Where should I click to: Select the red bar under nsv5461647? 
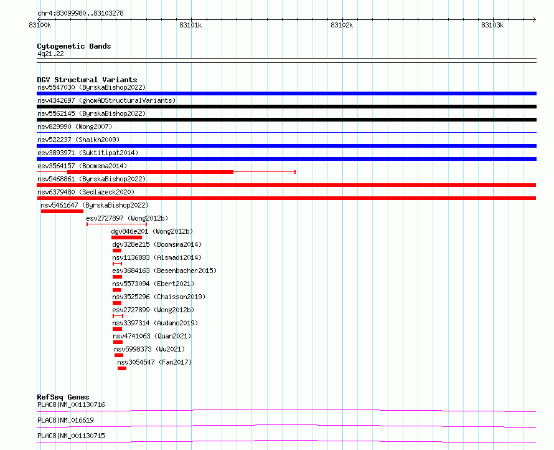click(x=62, y=211)
